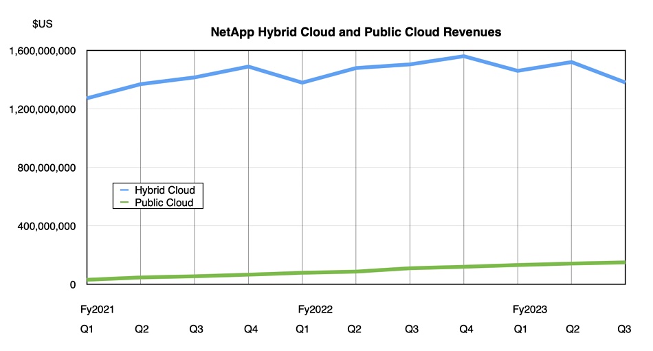This screenshot has width=653, height=351.
Task: Click the Public Cloud line at Fy2022 Q3
Action: [410, 268]
